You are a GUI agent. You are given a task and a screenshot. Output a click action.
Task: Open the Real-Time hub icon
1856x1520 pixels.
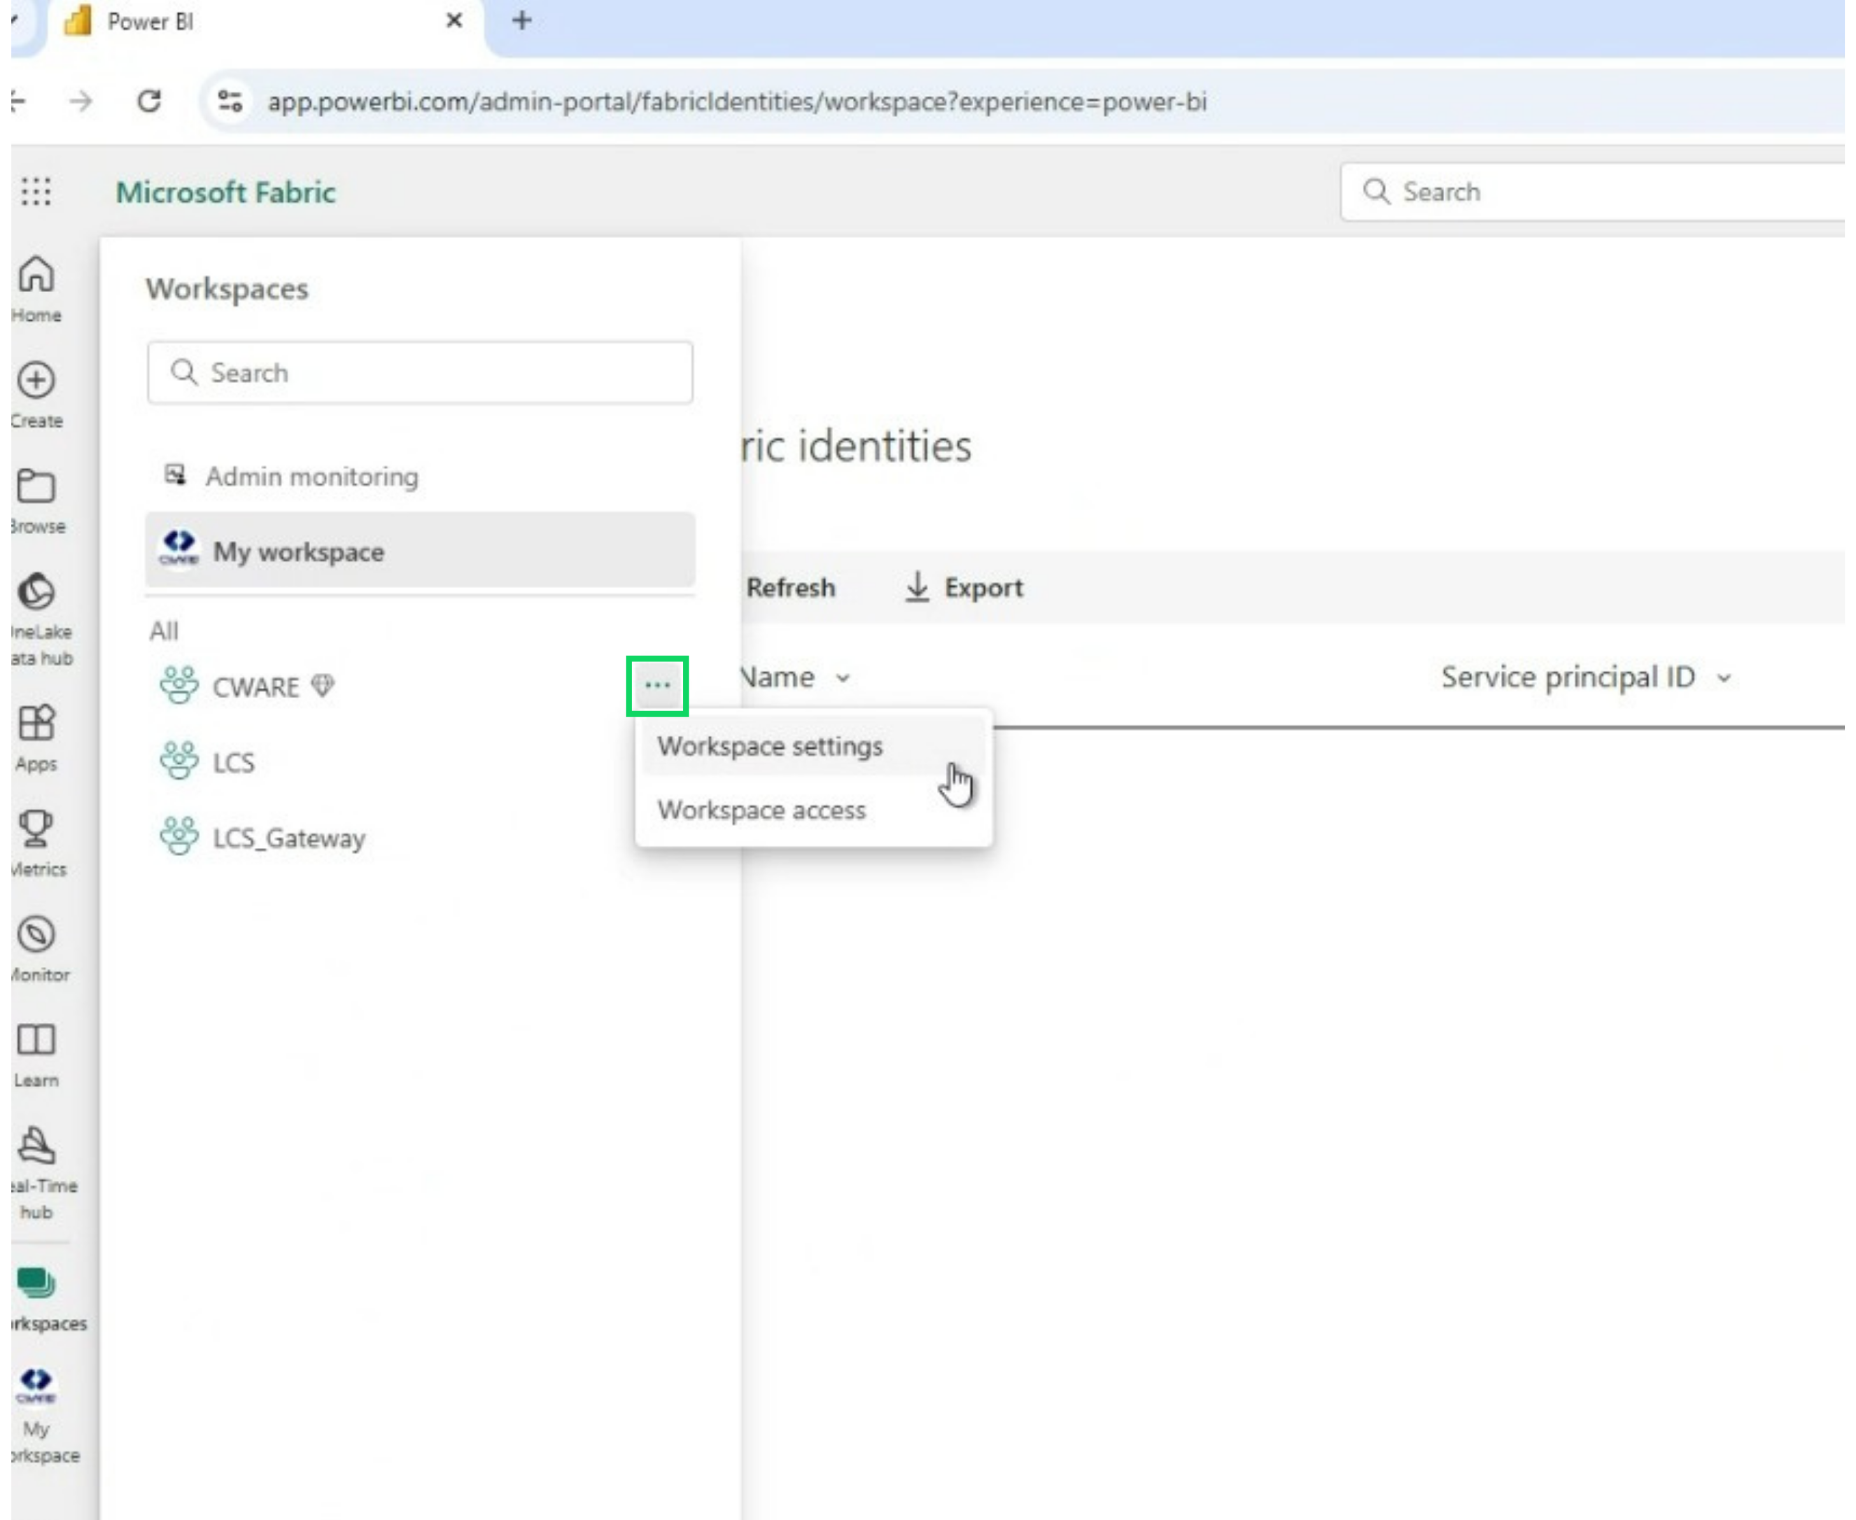pos(36,1146)
